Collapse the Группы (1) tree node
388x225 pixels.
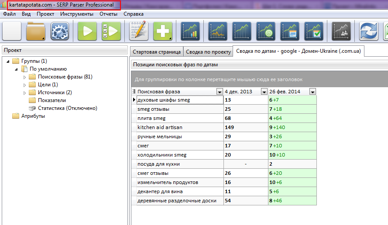coord(8,61)
